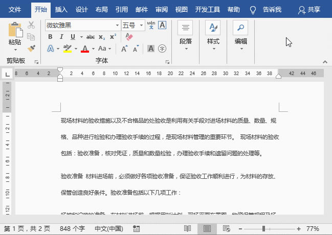Switch to Read Mode view
This screenshot has height=235, width=332.
(187, 229)
